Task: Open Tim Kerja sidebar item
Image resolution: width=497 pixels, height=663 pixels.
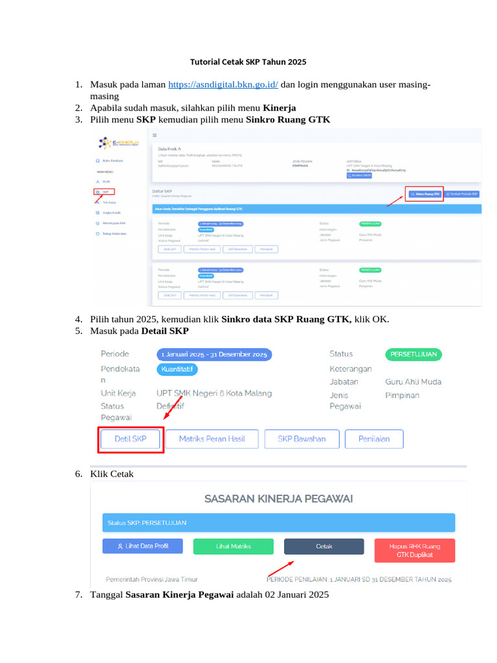Action: [106, 203]
